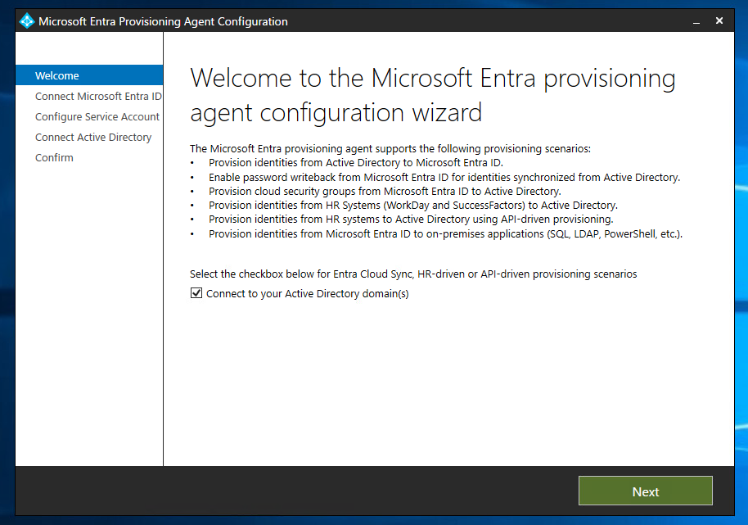
Task: Click the 'Enable password writeback' bullet line
Action: pos(444,177)
